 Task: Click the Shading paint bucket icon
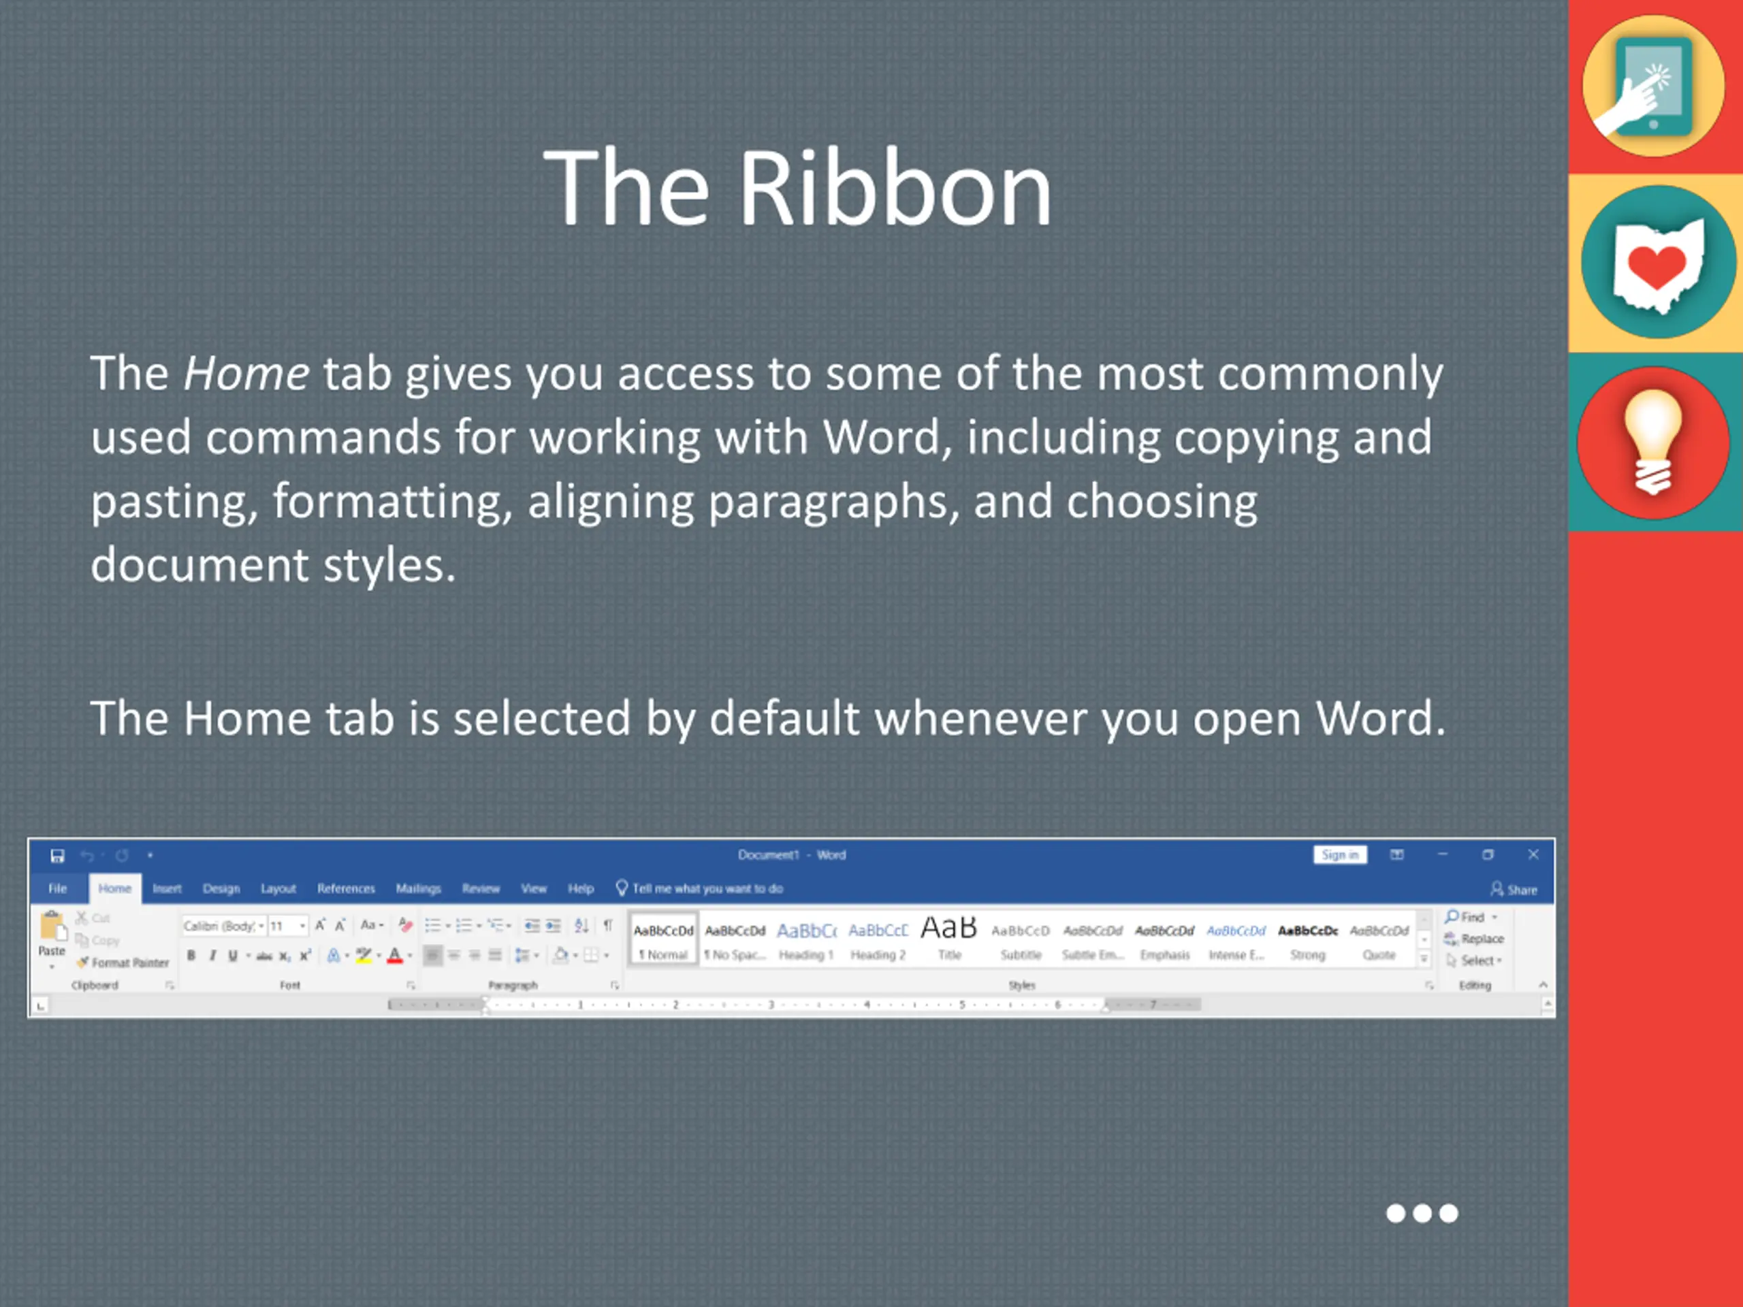click(x=561, y=956)
